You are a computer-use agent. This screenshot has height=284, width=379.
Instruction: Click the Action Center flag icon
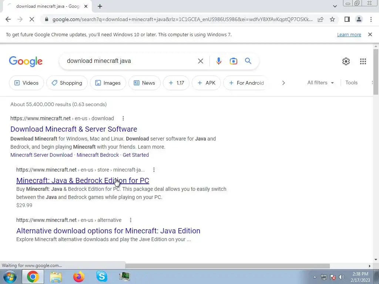click(333, 277)
